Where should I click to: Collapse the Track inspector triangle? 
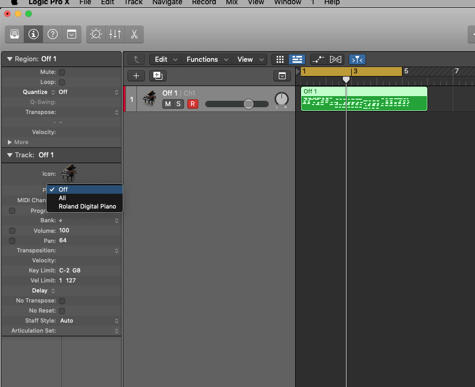(10, 155)
